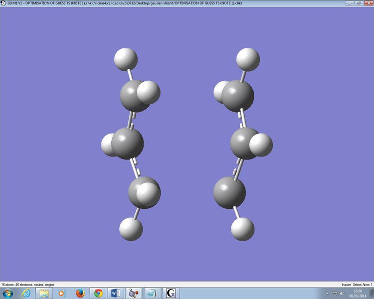Viewport: 374px width, 299px height.
Task: Switch to Google Chrome in the taskbar
Action: coord(98,294)
